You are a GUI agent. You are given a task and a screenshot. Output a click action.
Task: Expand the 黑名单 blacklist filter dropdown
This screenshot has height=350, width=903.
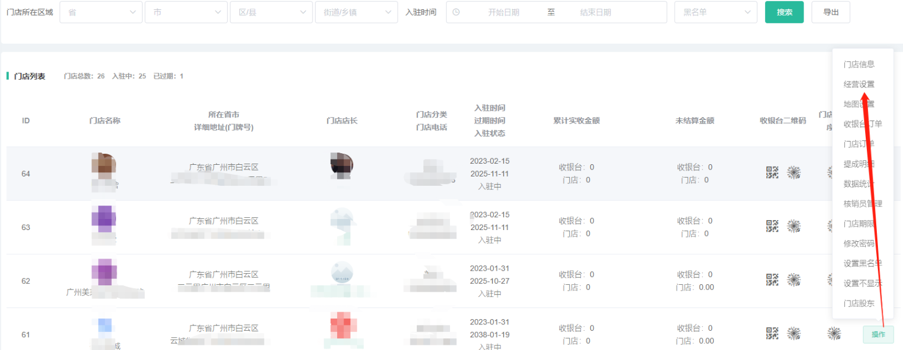click(716, 12)
